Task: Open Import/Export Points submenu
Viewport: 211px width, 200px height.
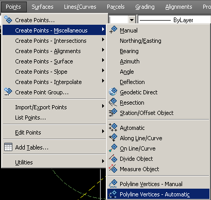Action: 54,107
